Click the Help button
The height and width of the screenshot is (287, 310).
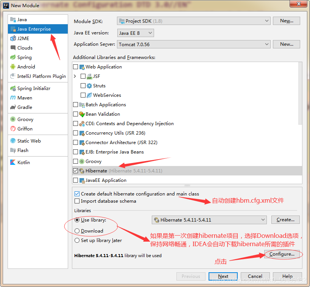tap(287, 276)
